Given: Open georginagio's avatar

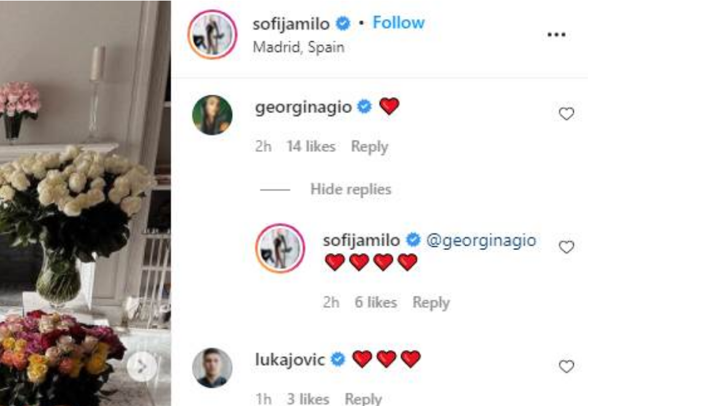Looking at the screenshot, I should coord(212,115).
